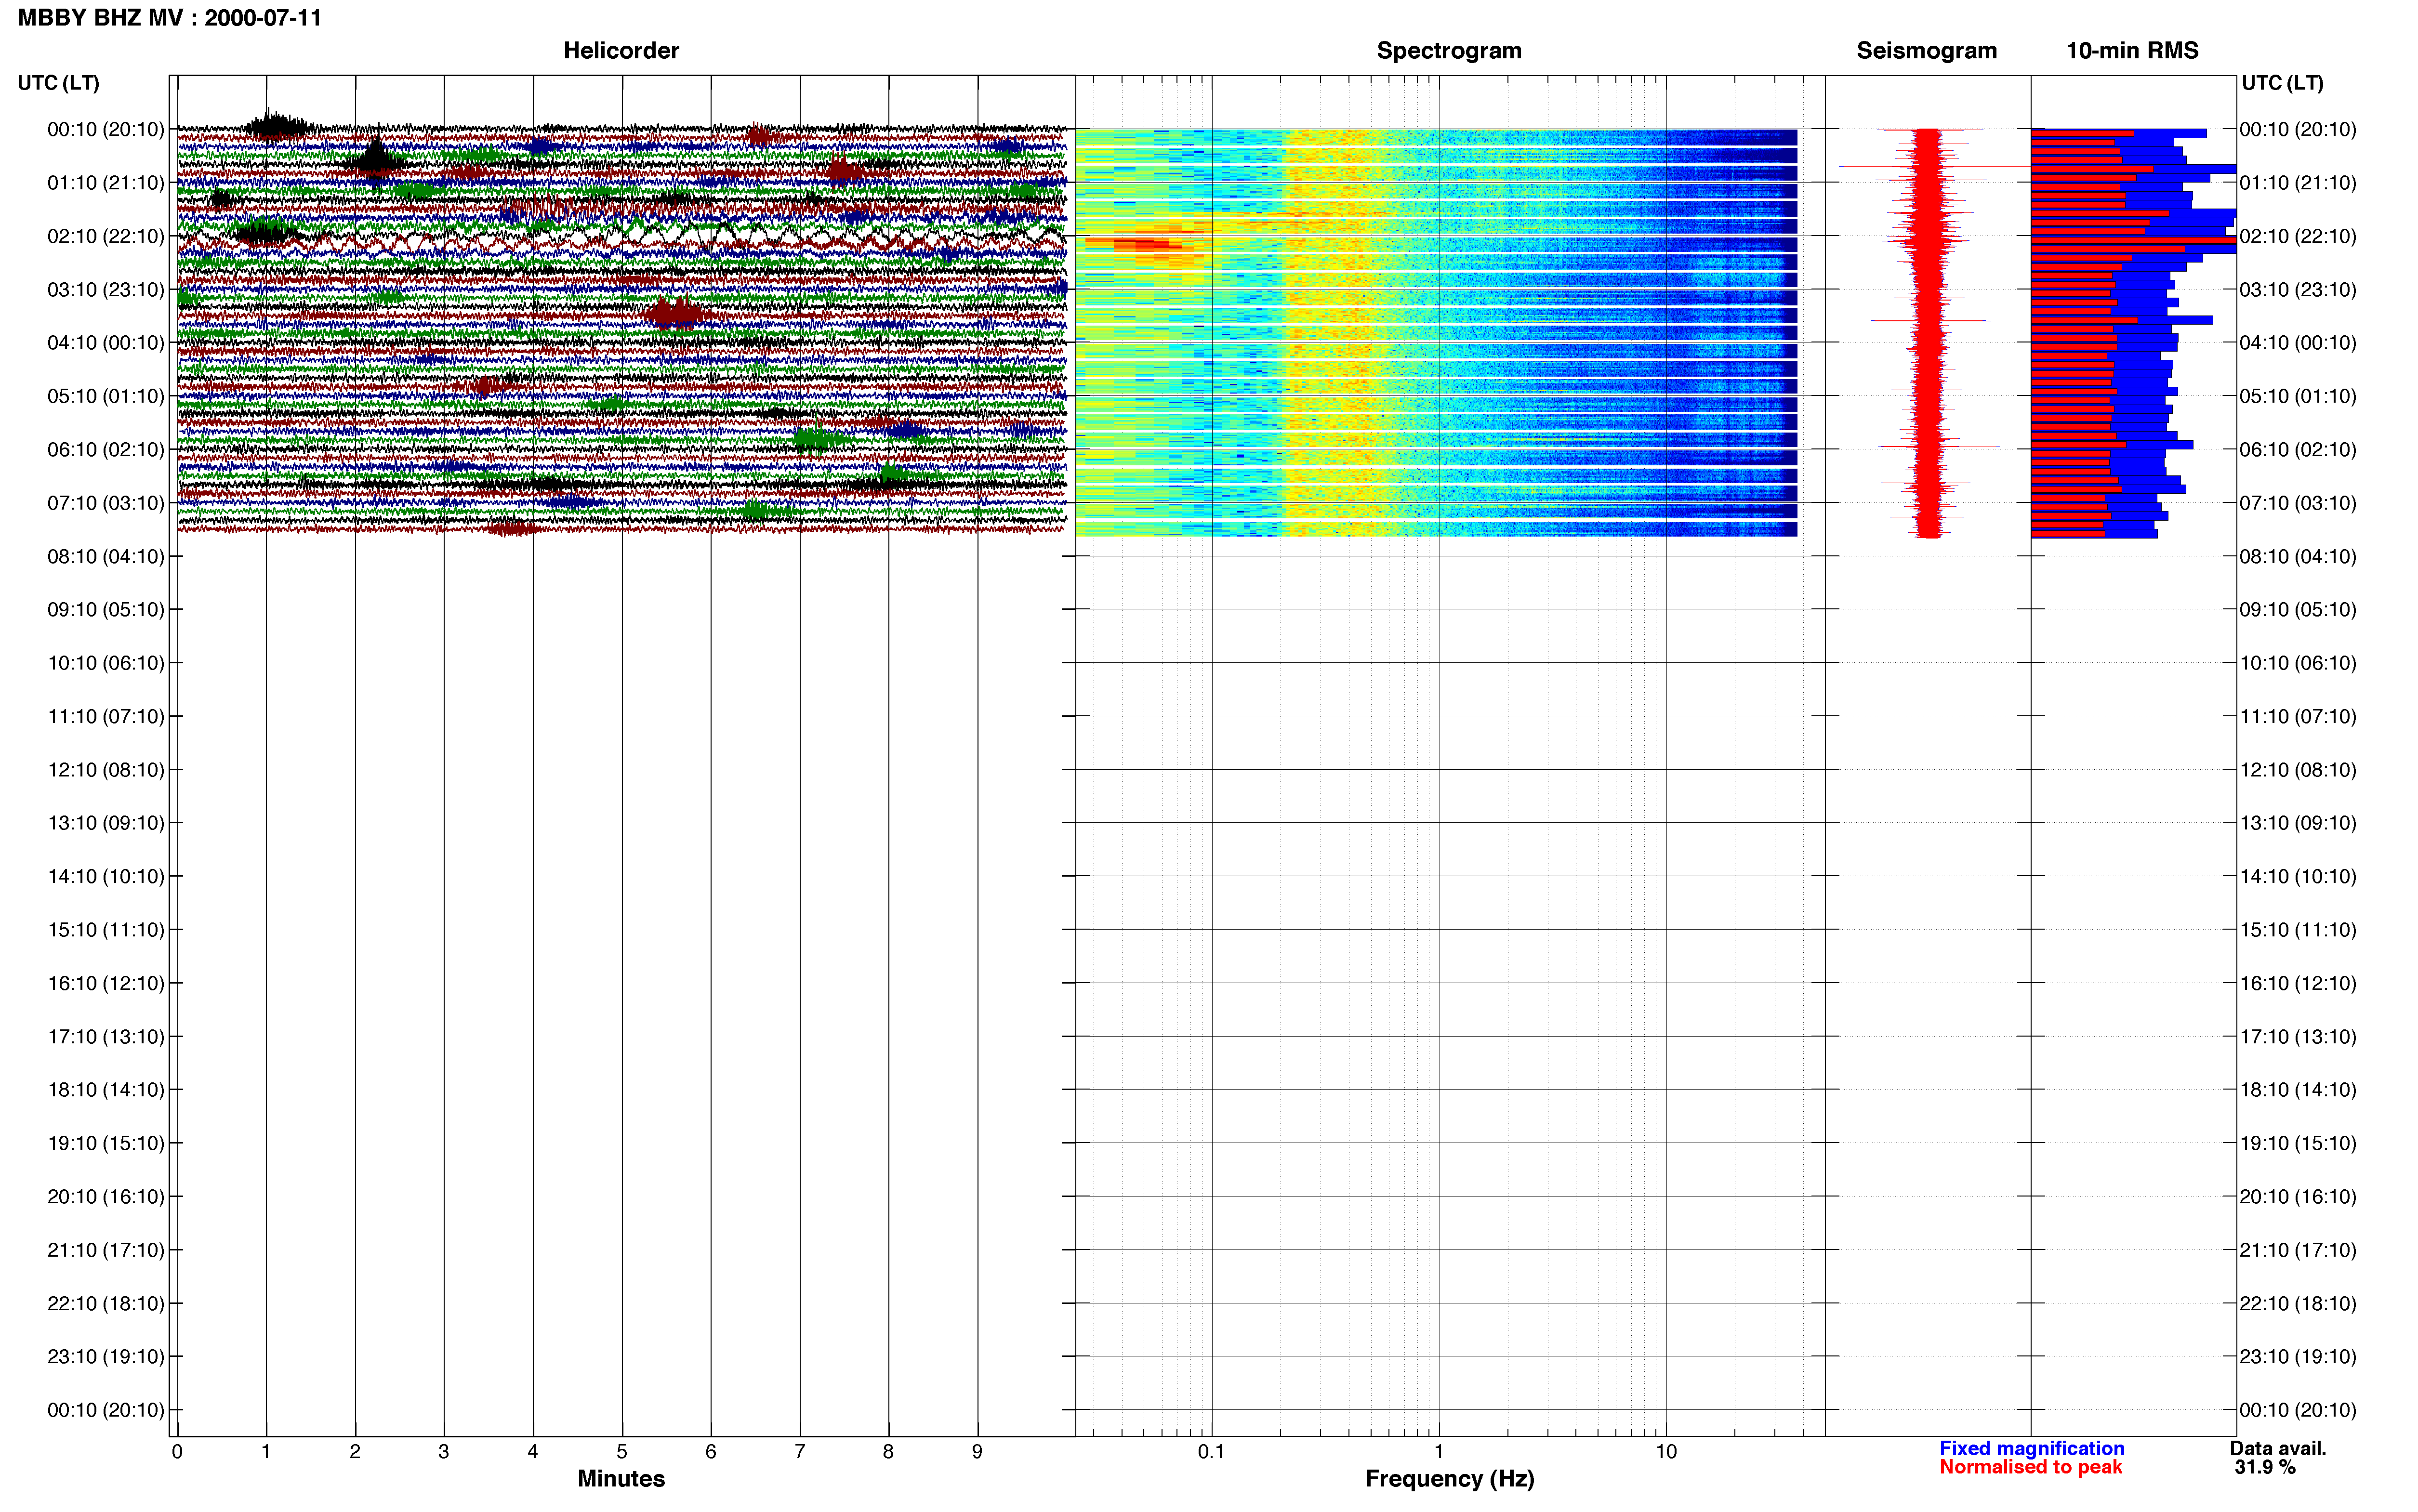Click the right-axis 08:10 (04:10) label
The width and height of the screenshot is (2418, 1512).
pyautogui.click(x=2298, y=556)
